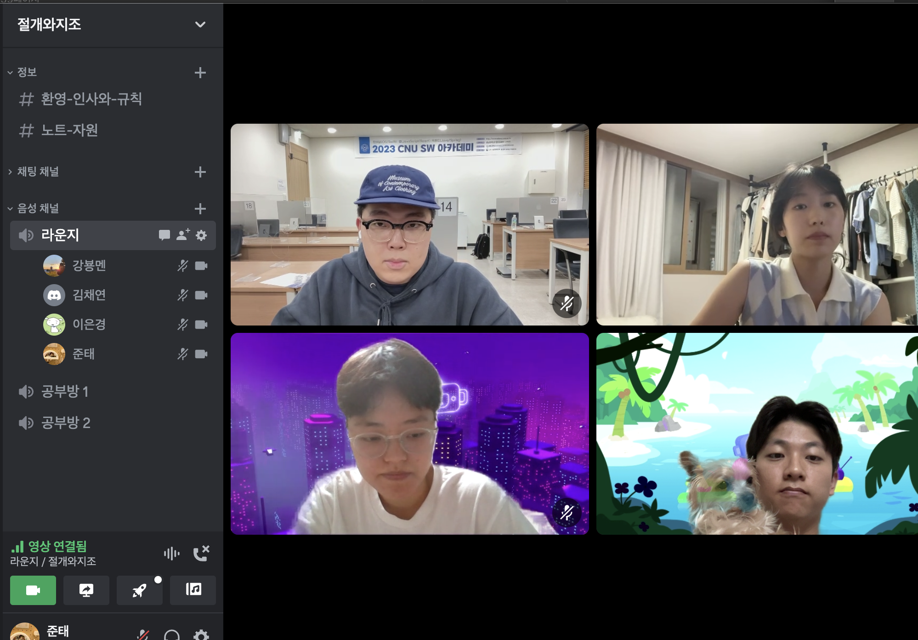Viewport: 918px width, 640px height.
Task: Disconnect from the voice call
Action: pos(201,554)
